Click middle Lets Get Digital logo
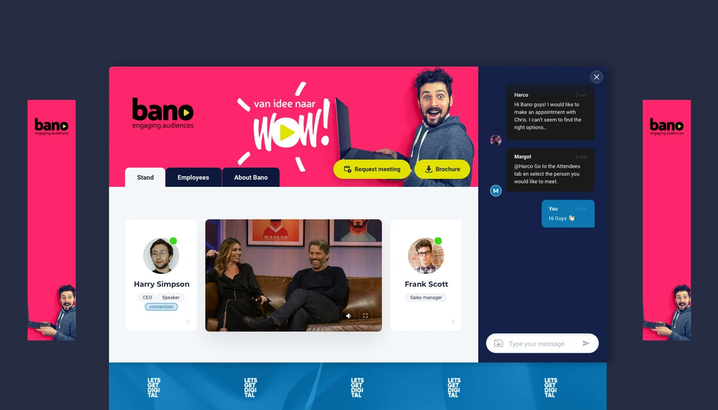 coord(357,388)
